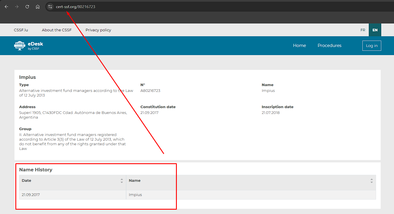Select the EN language option
394x214 pixels.
[375, 30]
